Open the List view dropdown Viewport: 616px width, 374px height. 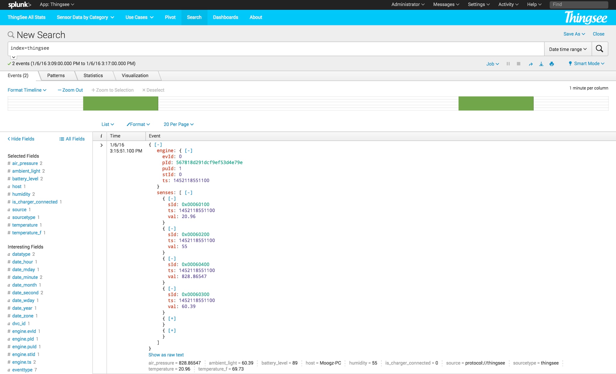108,124
